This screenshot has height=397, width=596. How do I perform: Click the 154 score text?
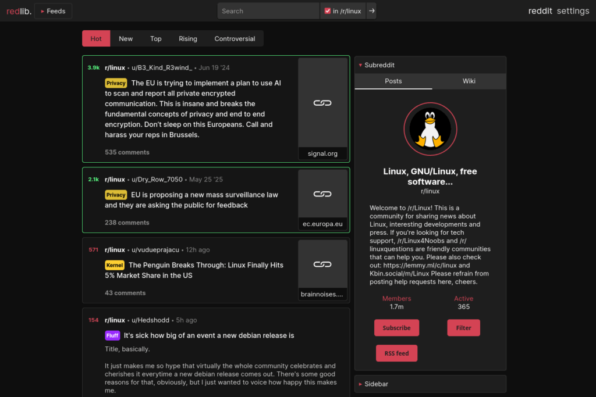pos(94,320)
